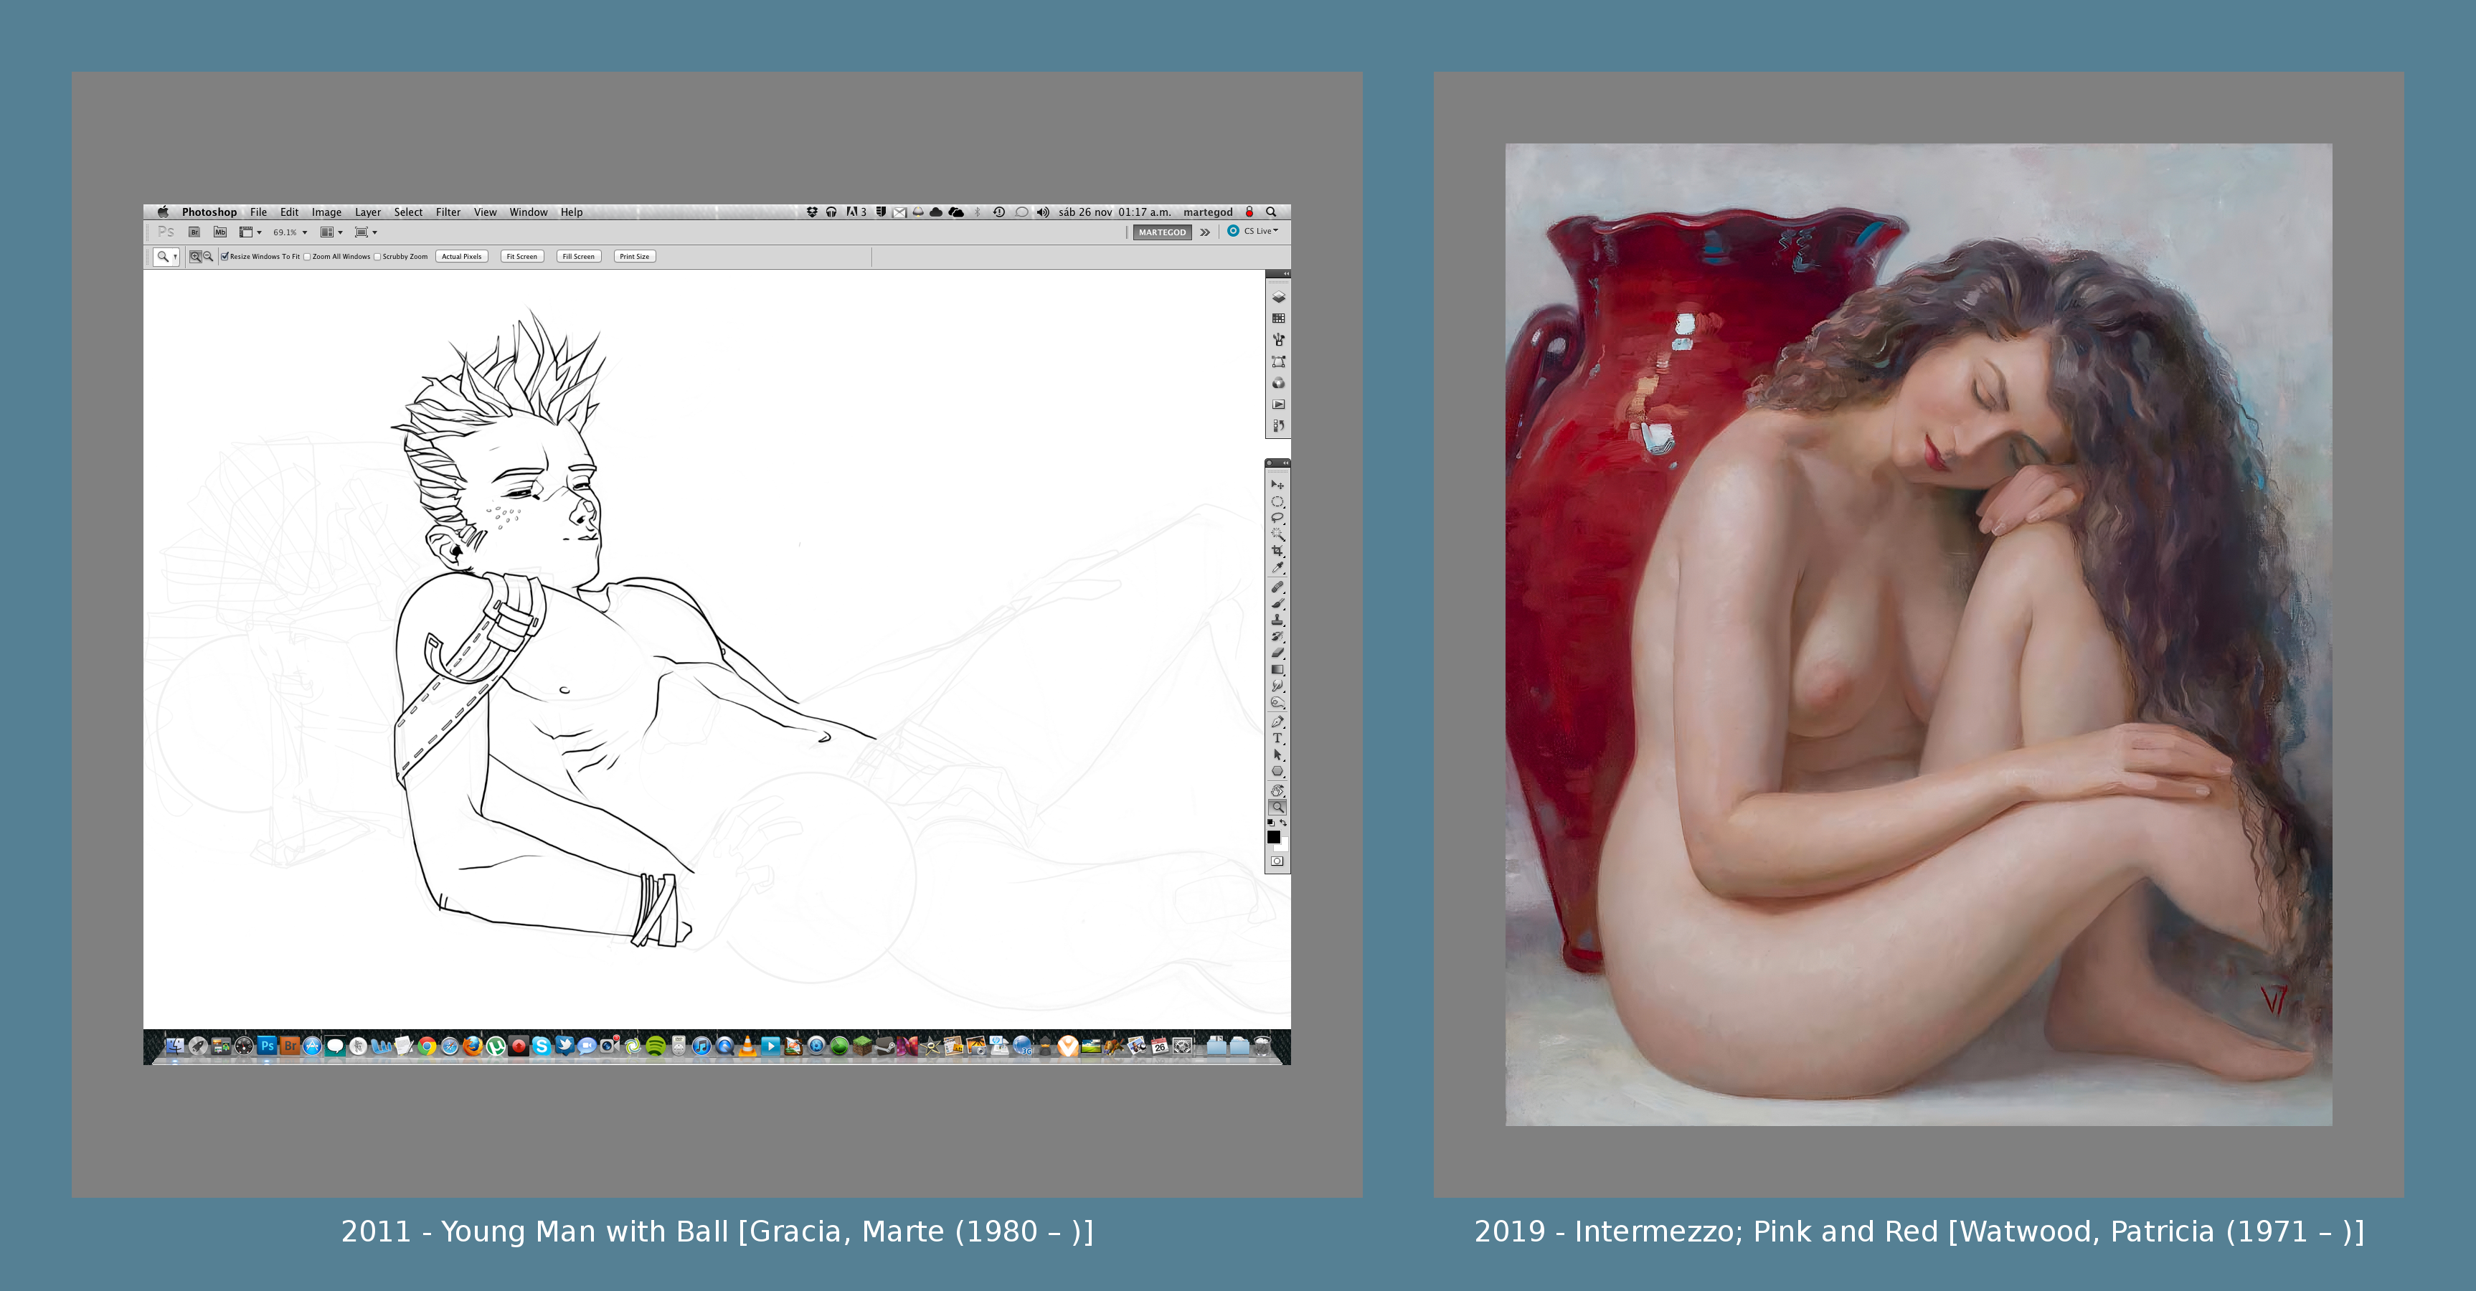Viewport: 2476px width, 1291px height.
Task: Click the Actual Pixels button
Action: point(461,257)
